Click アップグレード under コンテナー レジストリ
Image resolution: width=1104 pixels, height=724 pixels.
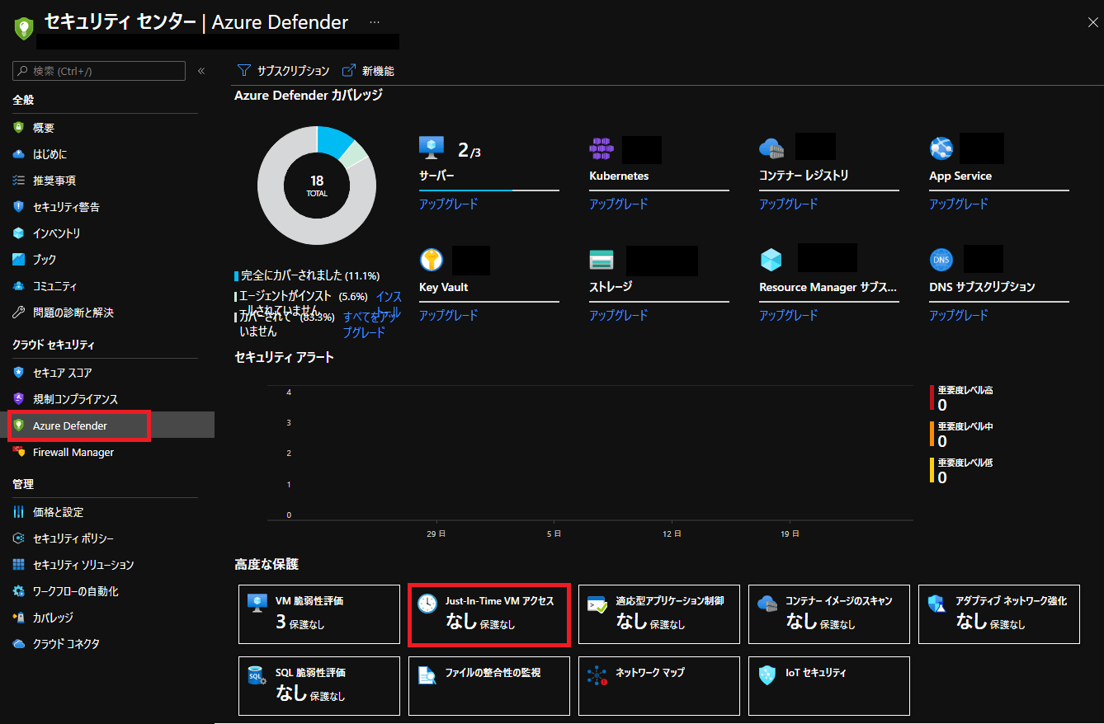[x=788, y=204]
